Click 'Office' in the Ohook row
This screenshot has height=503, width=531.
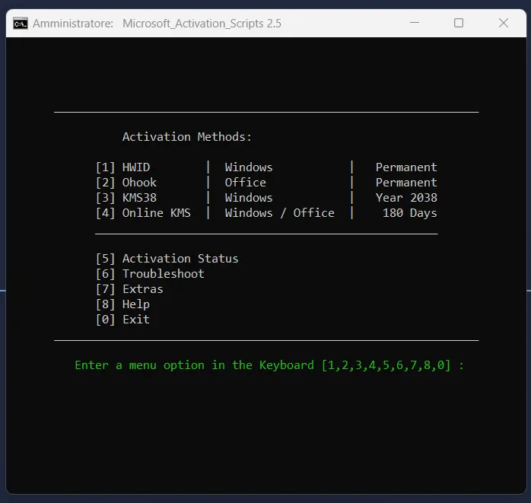[246, 183]
